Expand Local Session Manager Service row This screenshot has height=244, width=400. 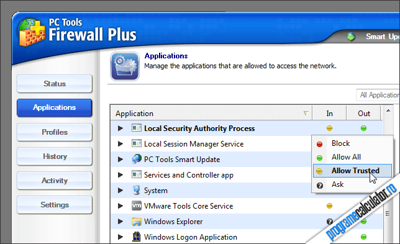coord(120,144)
